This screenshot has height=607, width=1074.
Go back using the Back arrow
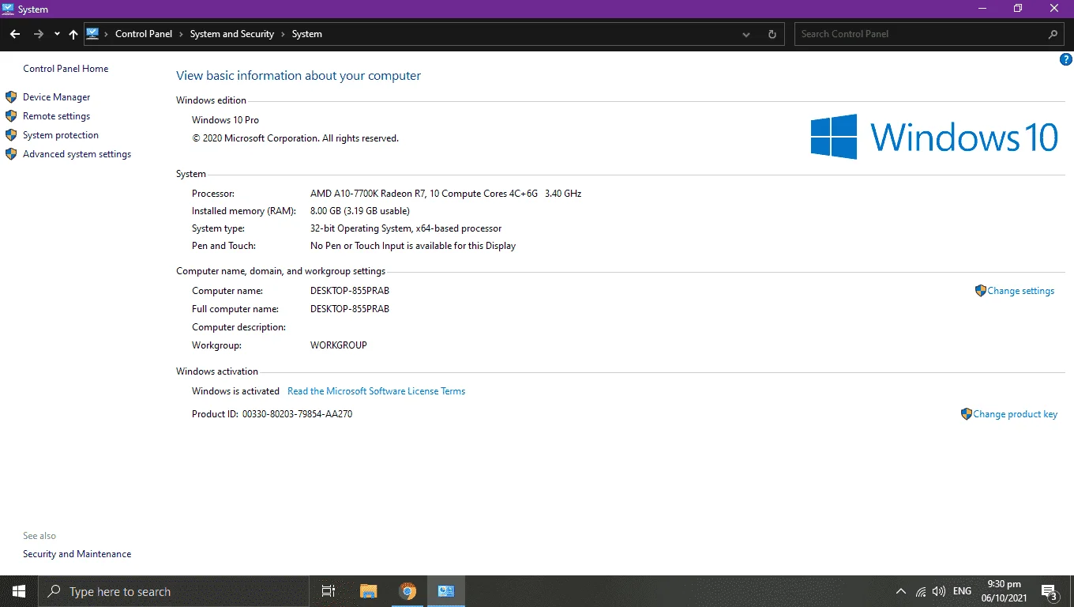15,34
